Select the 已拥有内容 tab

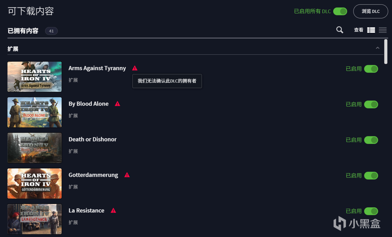tap(23, 31)
